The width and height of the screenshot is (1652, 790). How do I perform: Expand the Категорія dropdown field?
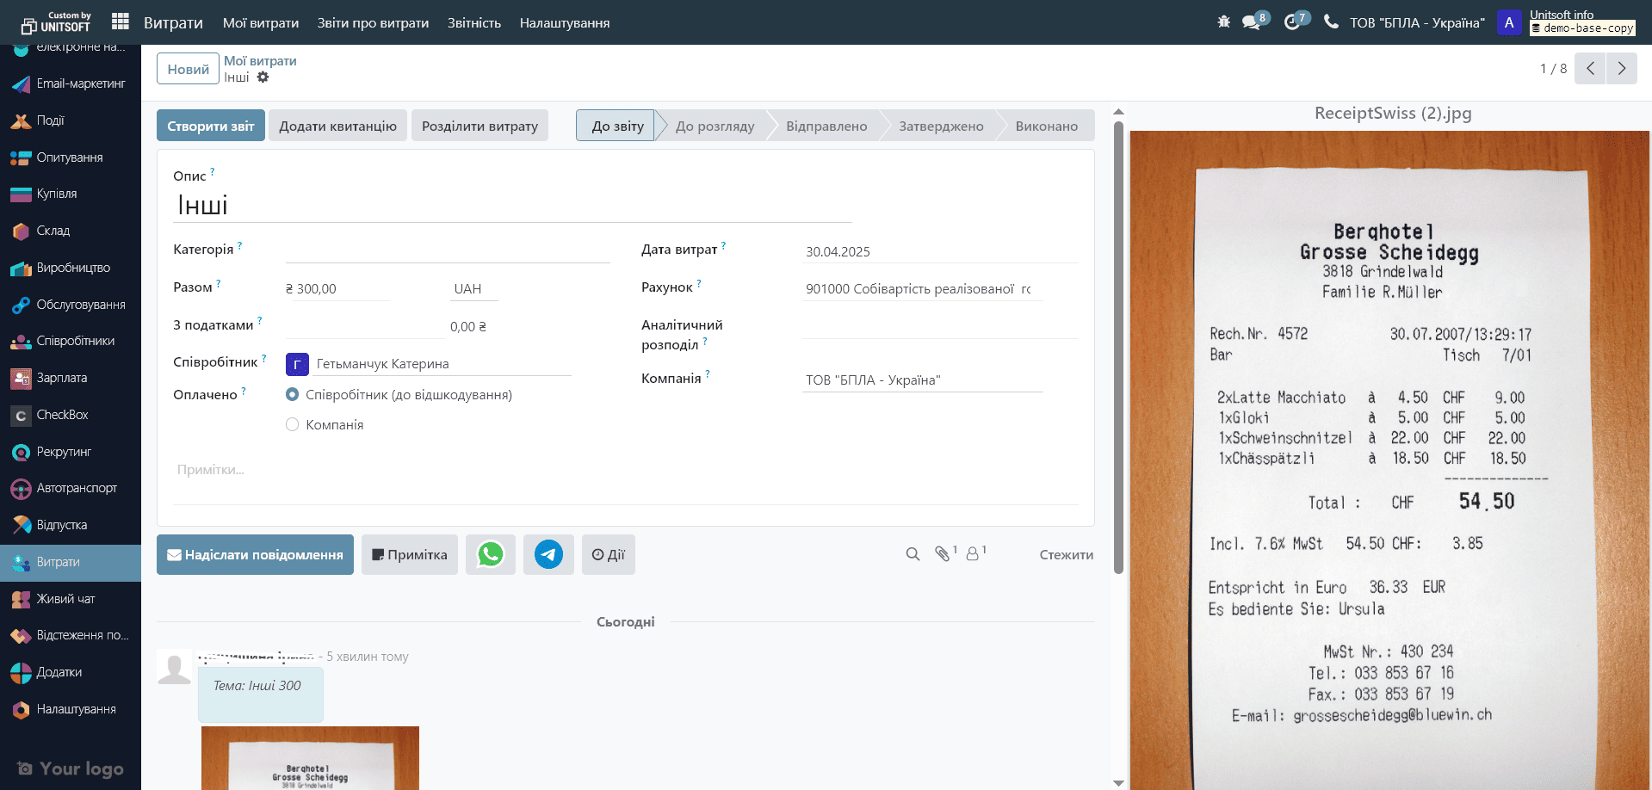pos(448,250)
